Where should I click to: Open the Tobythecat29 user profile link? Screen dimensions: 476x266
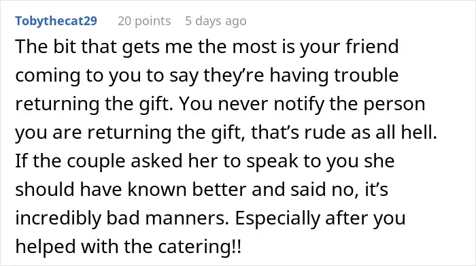(x=56, y=21)
